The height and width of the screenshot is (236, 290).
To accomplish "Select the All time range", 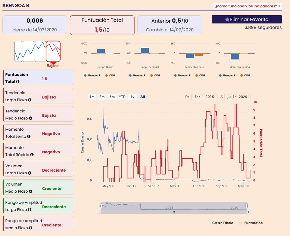I will click(142, 97).
